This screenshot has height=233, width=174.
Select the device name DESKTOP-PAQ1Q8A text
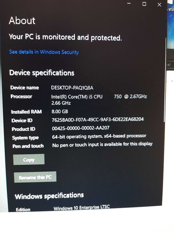(x=72, y=88)
